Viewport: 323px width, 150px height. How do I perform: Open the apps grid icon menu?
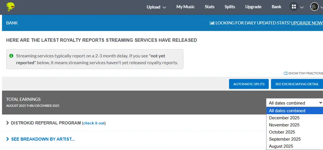(x=294, y=7)
